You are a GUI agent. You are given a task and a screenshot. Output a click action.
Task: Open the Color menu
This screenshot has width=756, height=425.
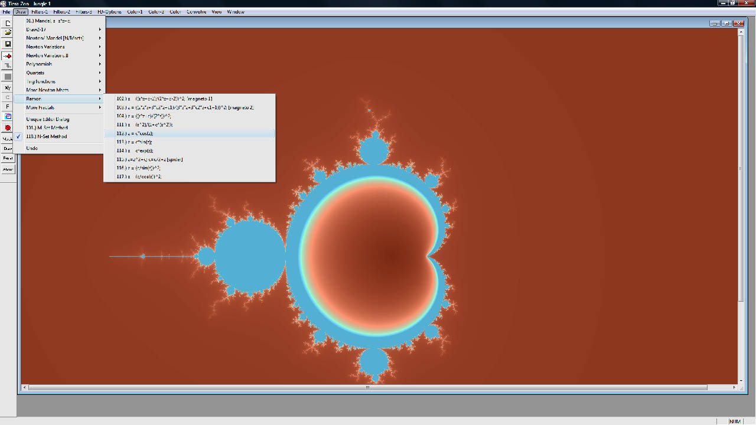point(175,12)
